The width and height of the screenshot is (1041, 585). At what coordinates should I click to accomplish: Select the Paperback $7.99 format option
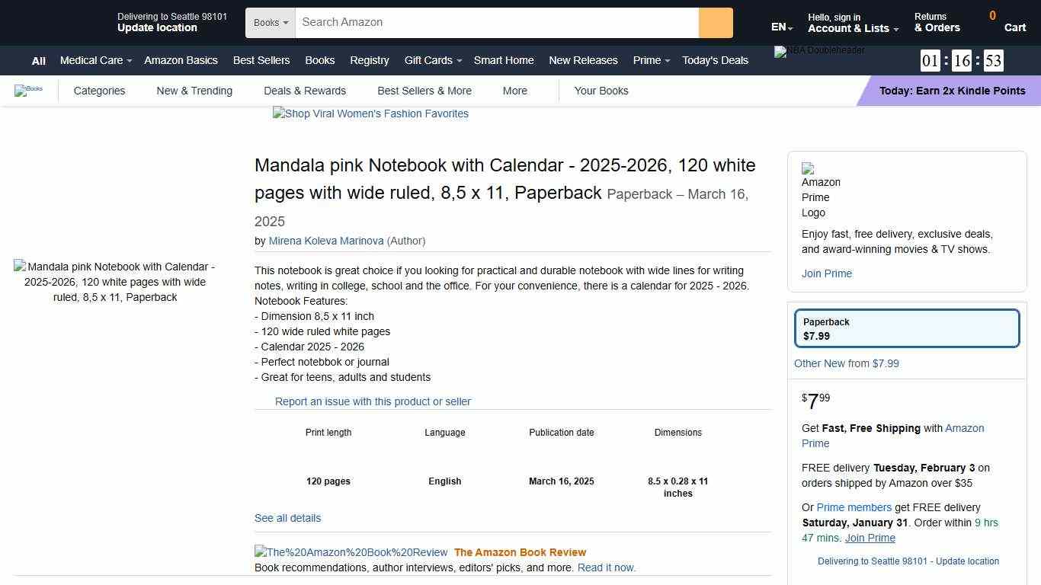907,329
